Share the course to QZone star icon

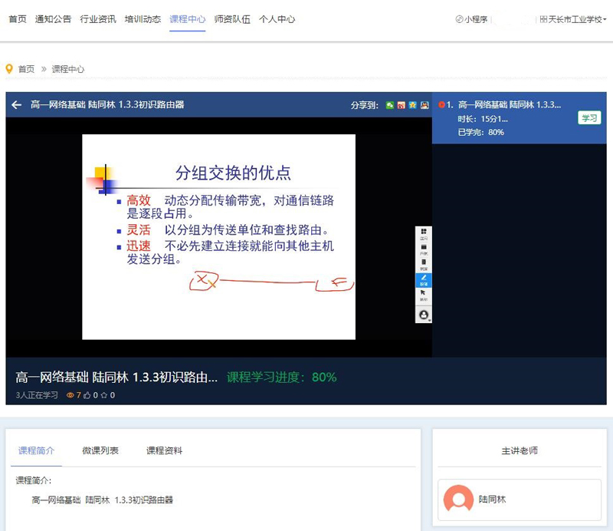coord(412,105)
